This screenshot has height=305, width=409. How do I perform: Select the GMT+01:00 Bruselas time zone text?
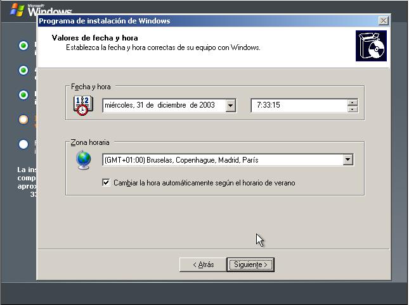(x=181, y=160)
